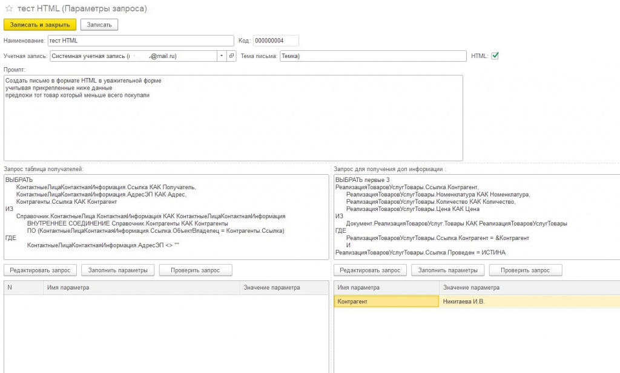Click left Редактировать запрос button
Image resolution: width=620 pixels, height=373 pixels.
[40, 270]
